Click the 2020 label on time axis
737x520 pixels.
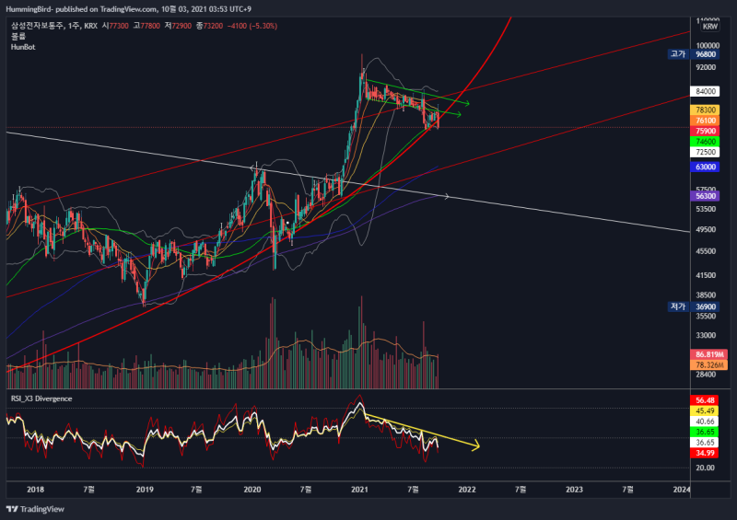[252, 490]
